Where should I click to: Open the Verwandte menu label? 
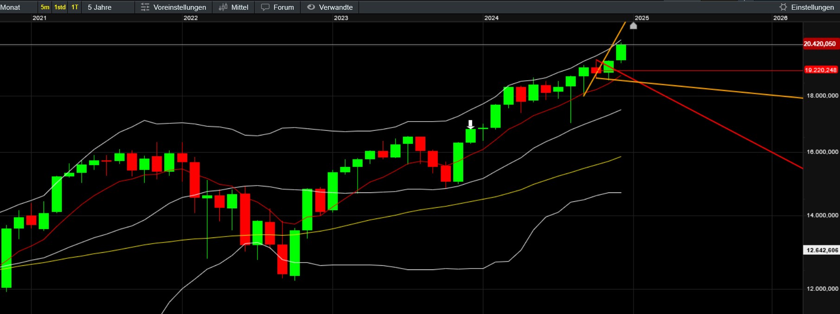(336, 7)
